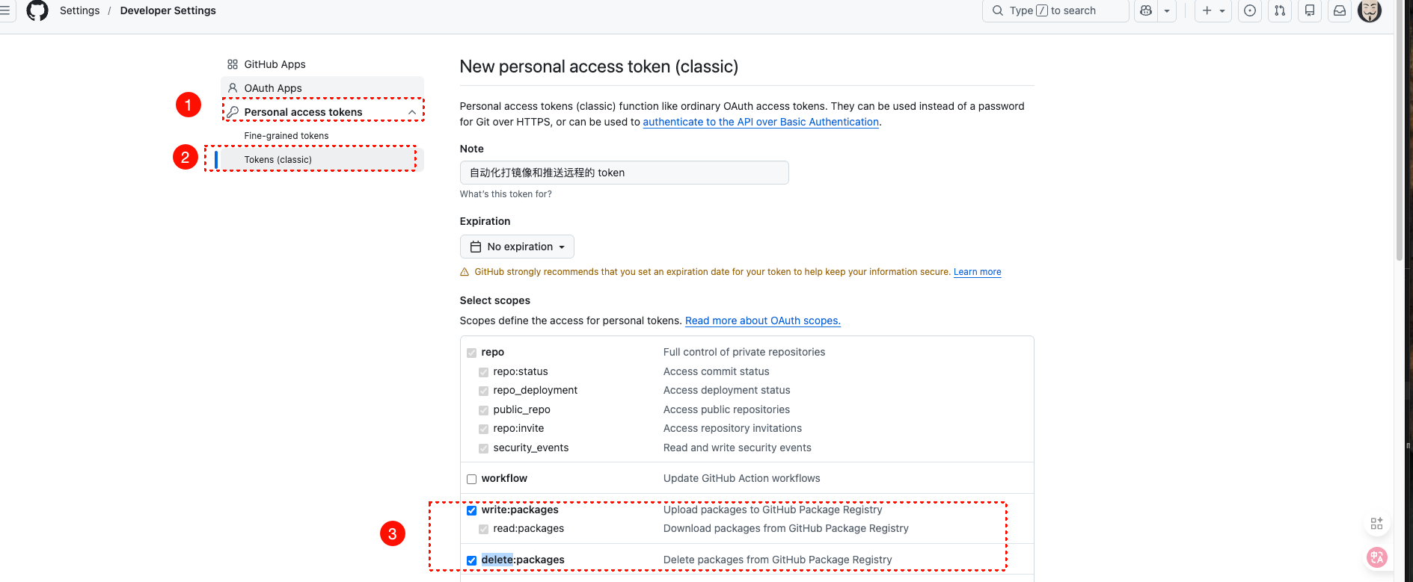Open GitHub Apps in sidebar

click(275, 64)
